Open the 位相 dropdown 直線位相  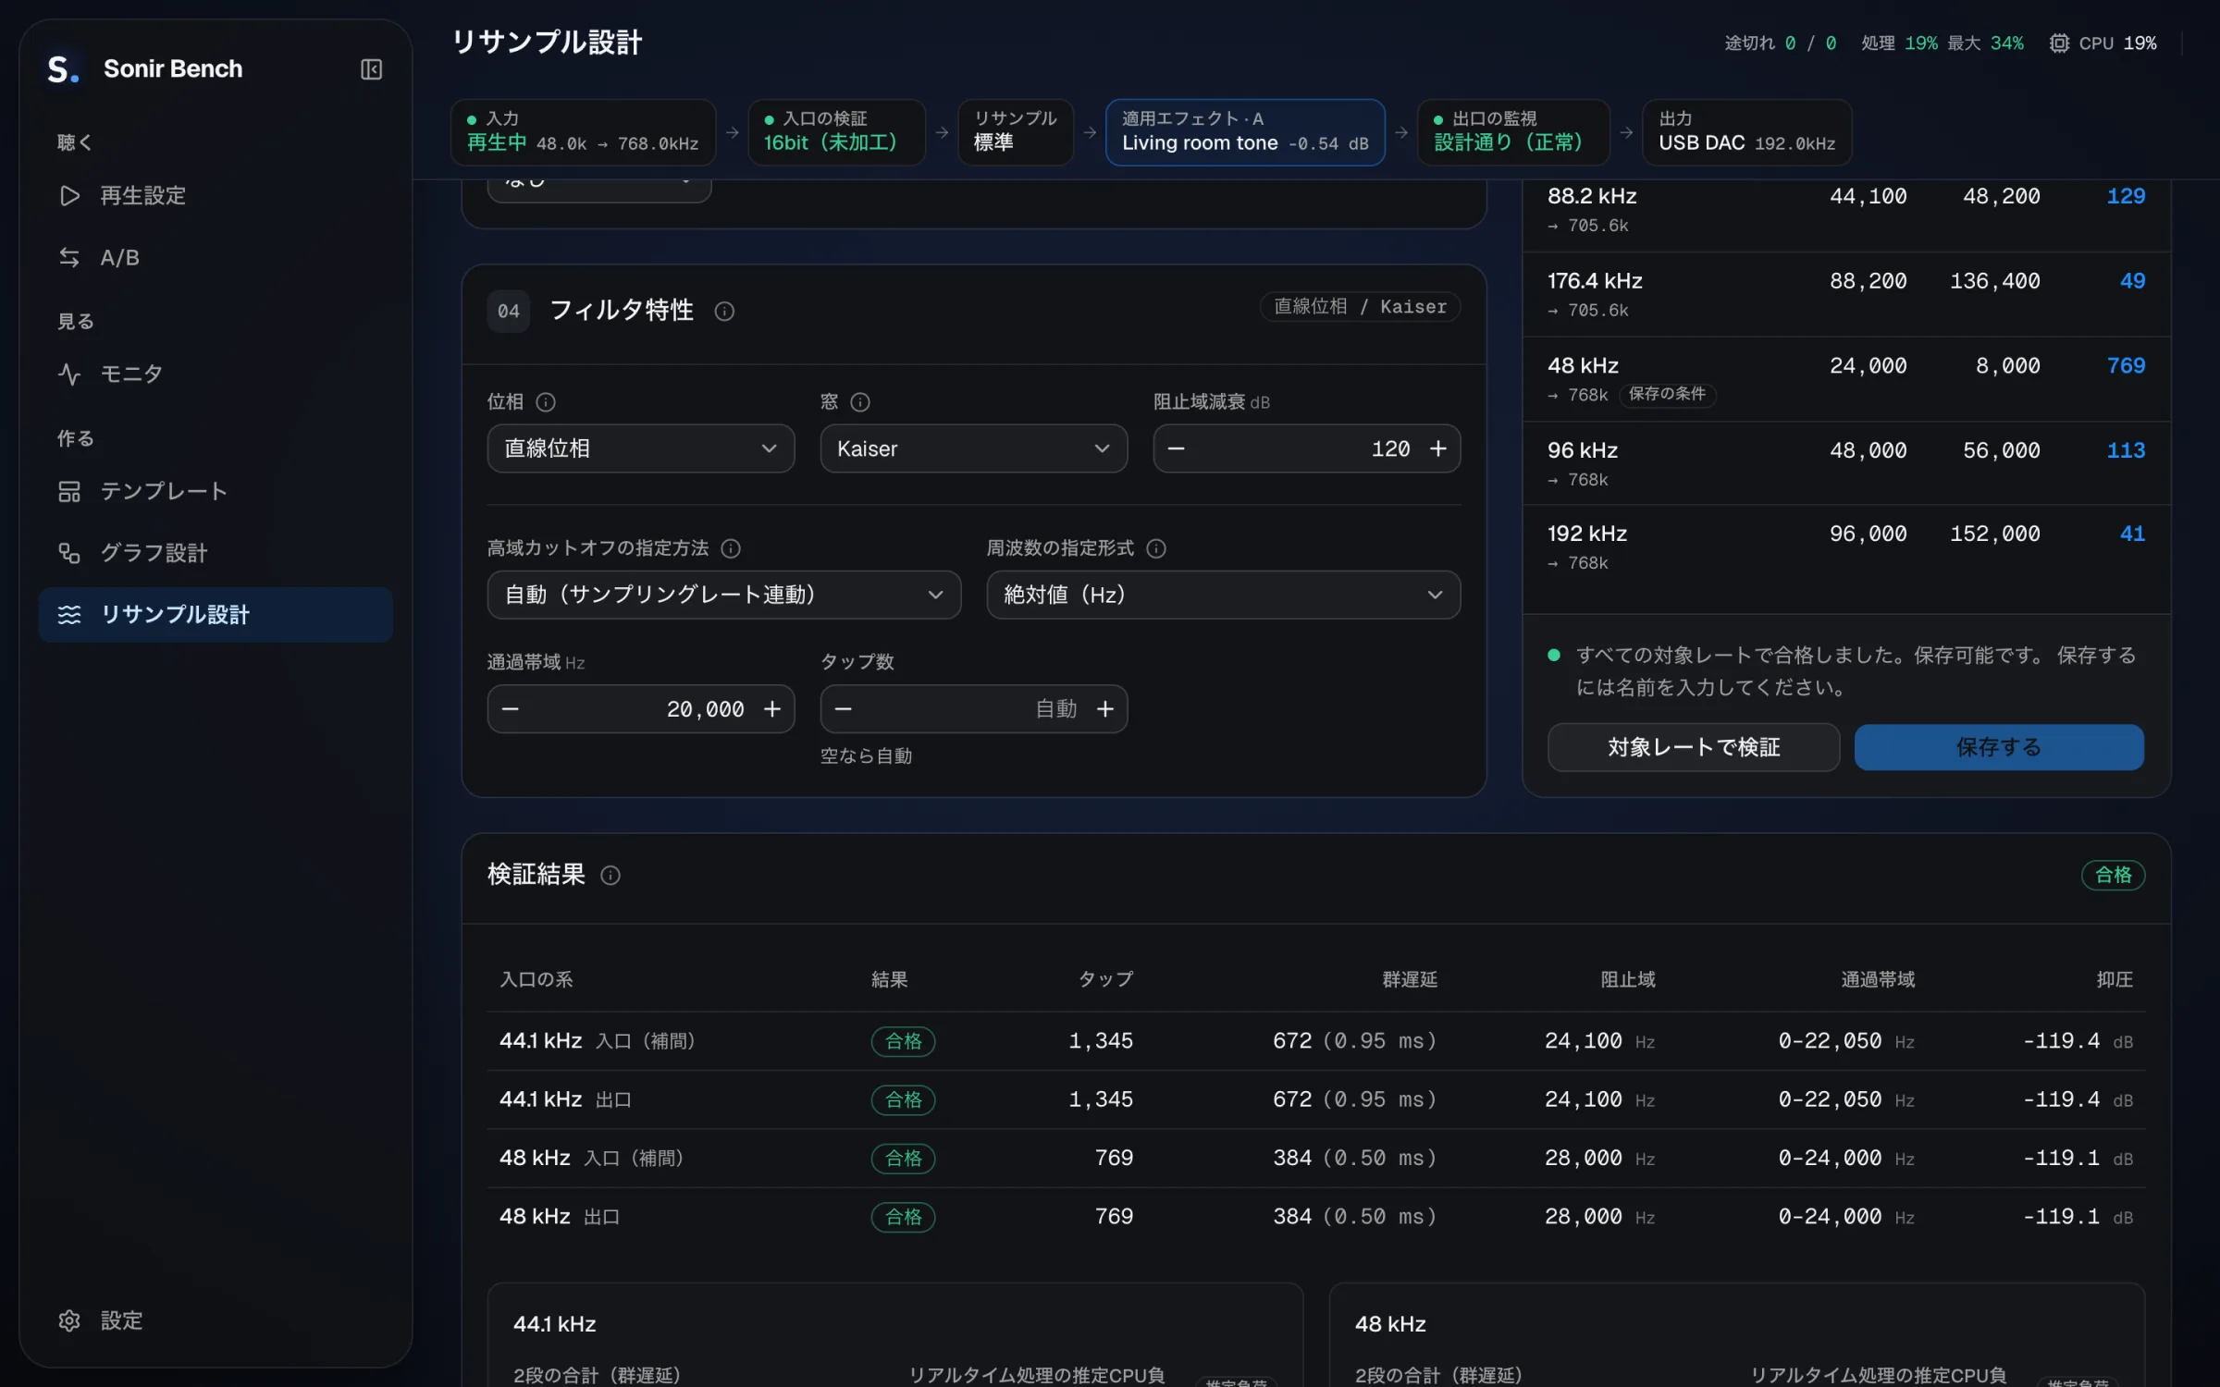[641, 448]
